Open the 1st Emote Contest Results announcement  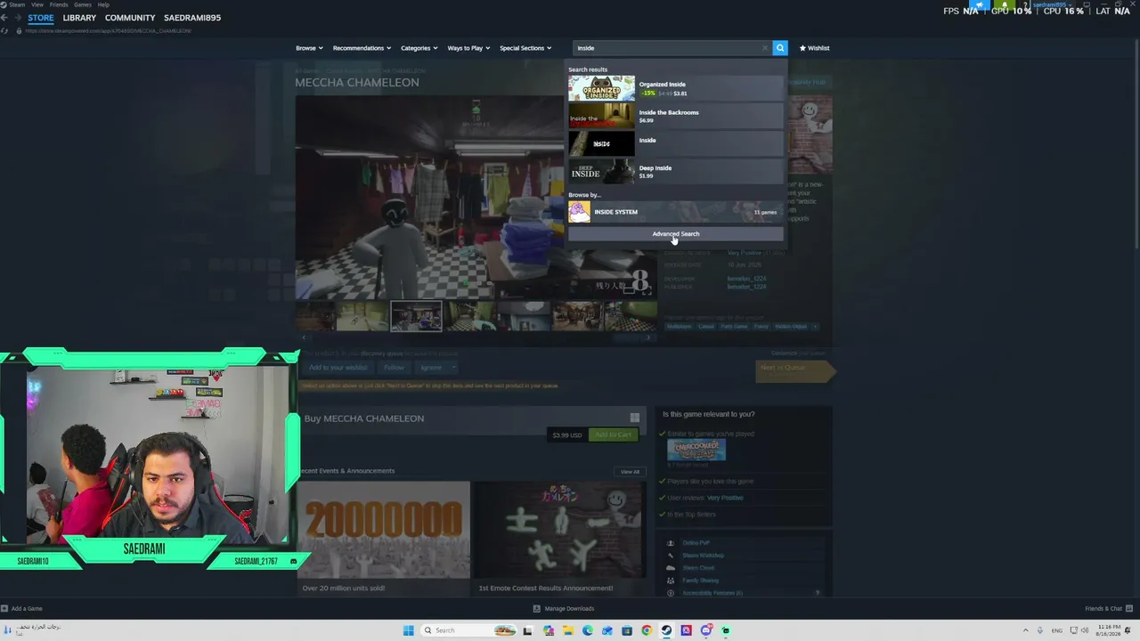coord(558,538)
